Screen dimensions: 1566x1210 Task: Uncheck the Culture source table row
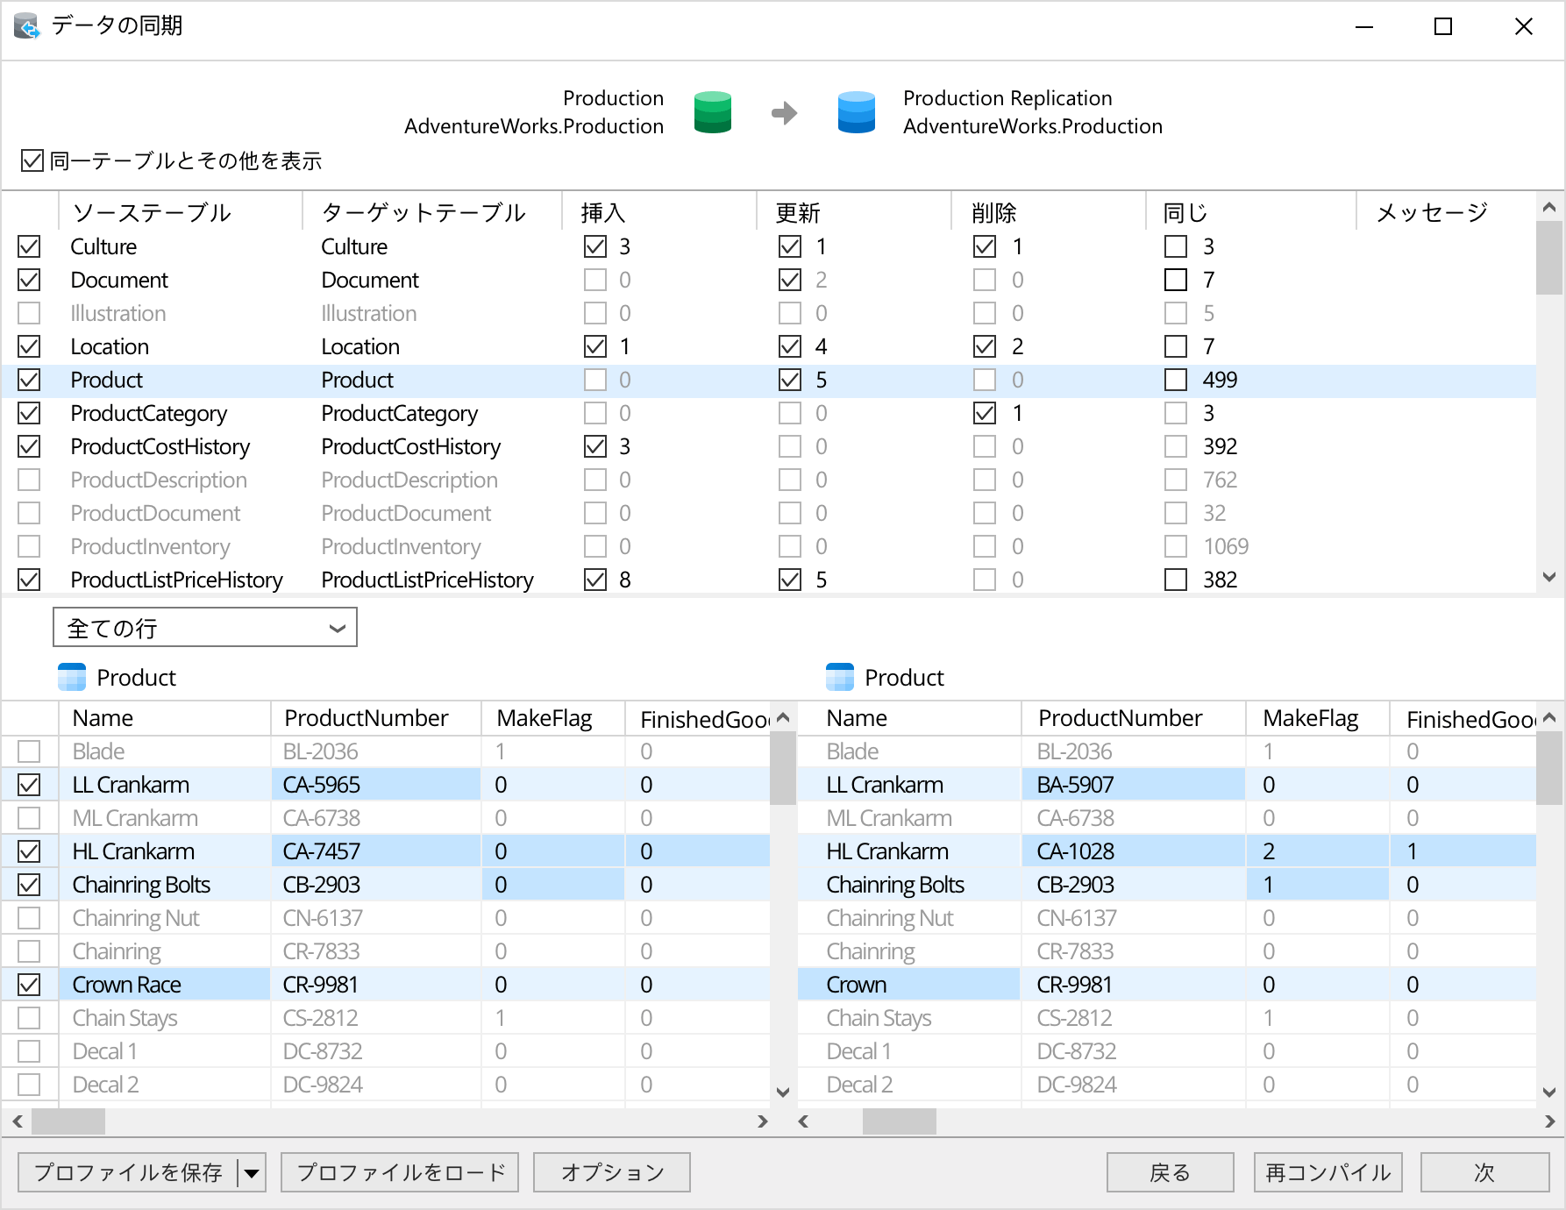click(29, 246)
